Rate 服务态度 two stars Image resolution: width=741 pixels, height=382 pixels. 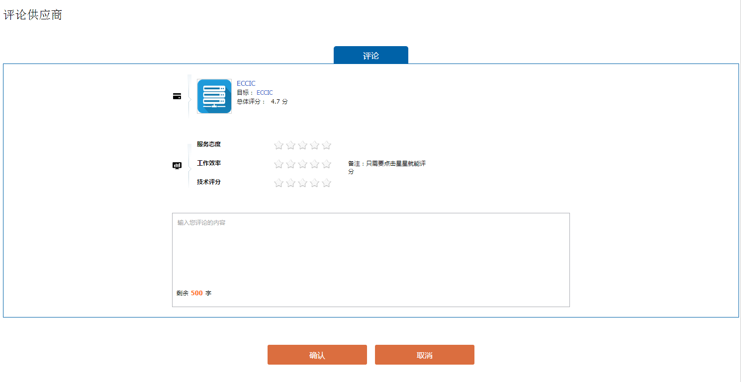point(290,145)
